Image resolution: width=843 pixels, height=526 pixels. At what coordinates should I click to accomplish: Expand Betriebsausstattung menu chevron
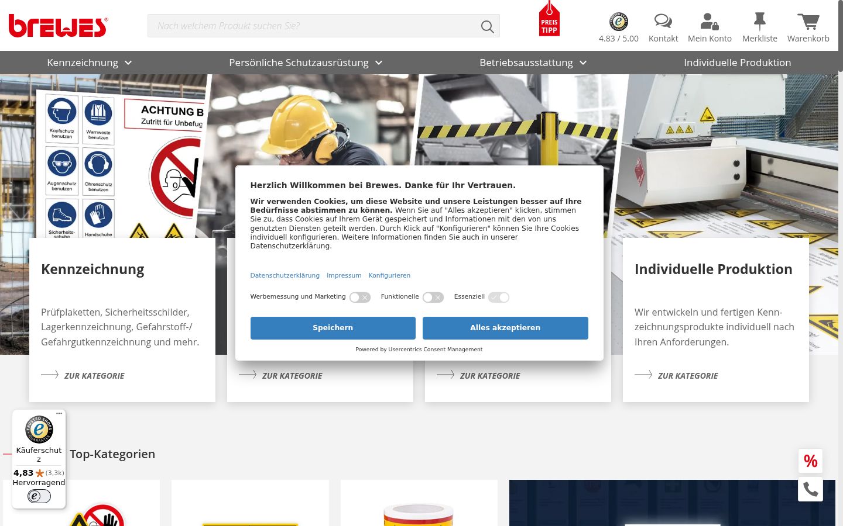[583, 63]
